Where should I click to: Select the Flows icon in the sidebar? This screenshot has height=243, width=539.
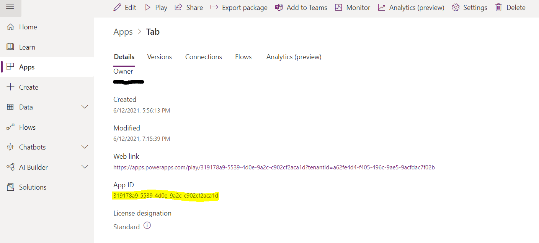click(x=10, y=127)
